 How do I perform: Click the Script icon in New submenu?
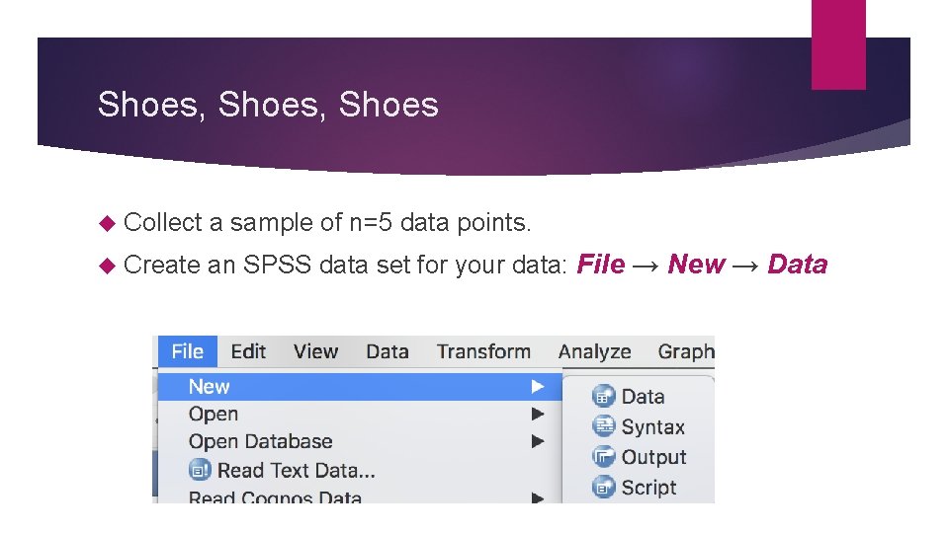[603, 487]
